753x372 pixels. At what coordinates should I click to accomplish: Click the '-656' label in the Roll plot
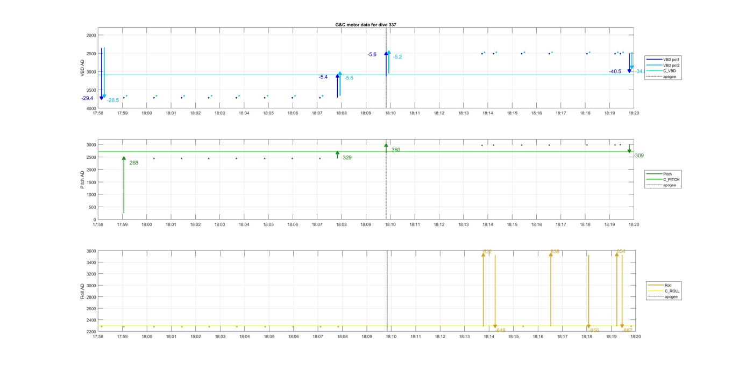(594, 331)
